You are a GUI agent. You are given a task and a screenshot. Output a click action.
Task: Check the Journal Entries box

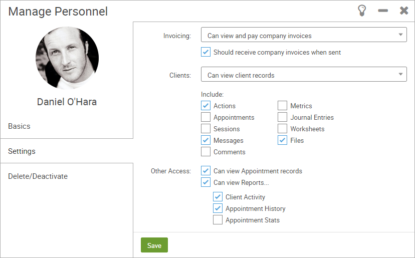[x=282, y=117]
